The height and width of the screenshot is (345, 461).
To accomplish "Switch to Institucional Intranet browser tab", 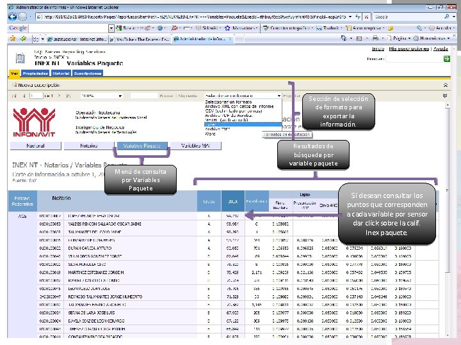I will [x=77, y=39].
